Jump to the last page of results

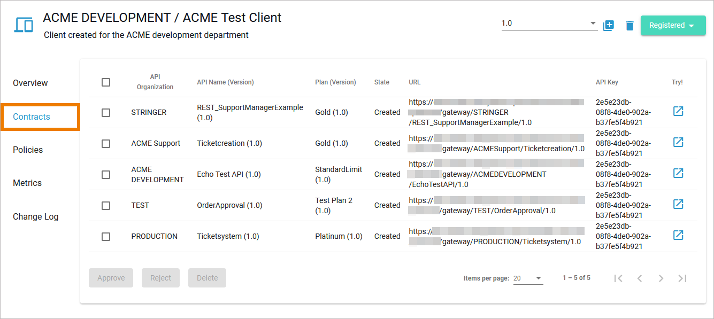click(x=682, y=278)
